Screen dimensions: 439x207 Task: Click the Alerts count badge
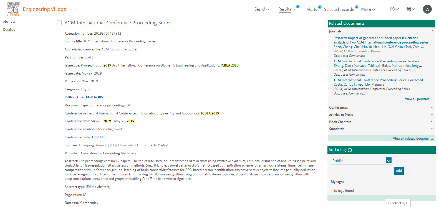(x=320, y=7)
